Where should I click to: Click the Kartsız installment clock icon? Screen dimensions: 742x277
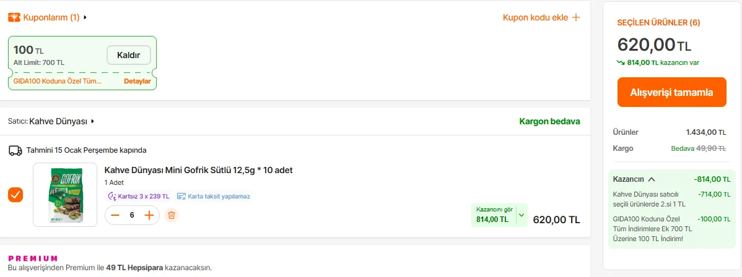pos(112,196)
